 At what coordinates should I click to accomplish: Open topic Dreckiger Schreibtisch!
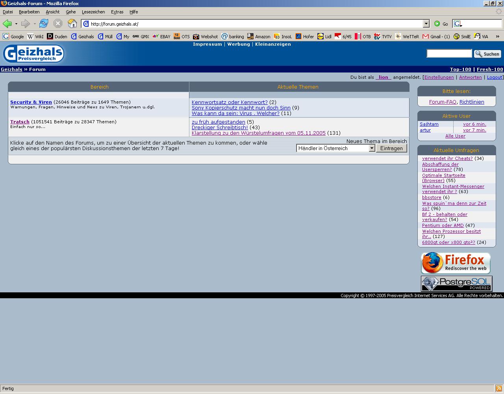pyautogui.click(x=220, y=127)
